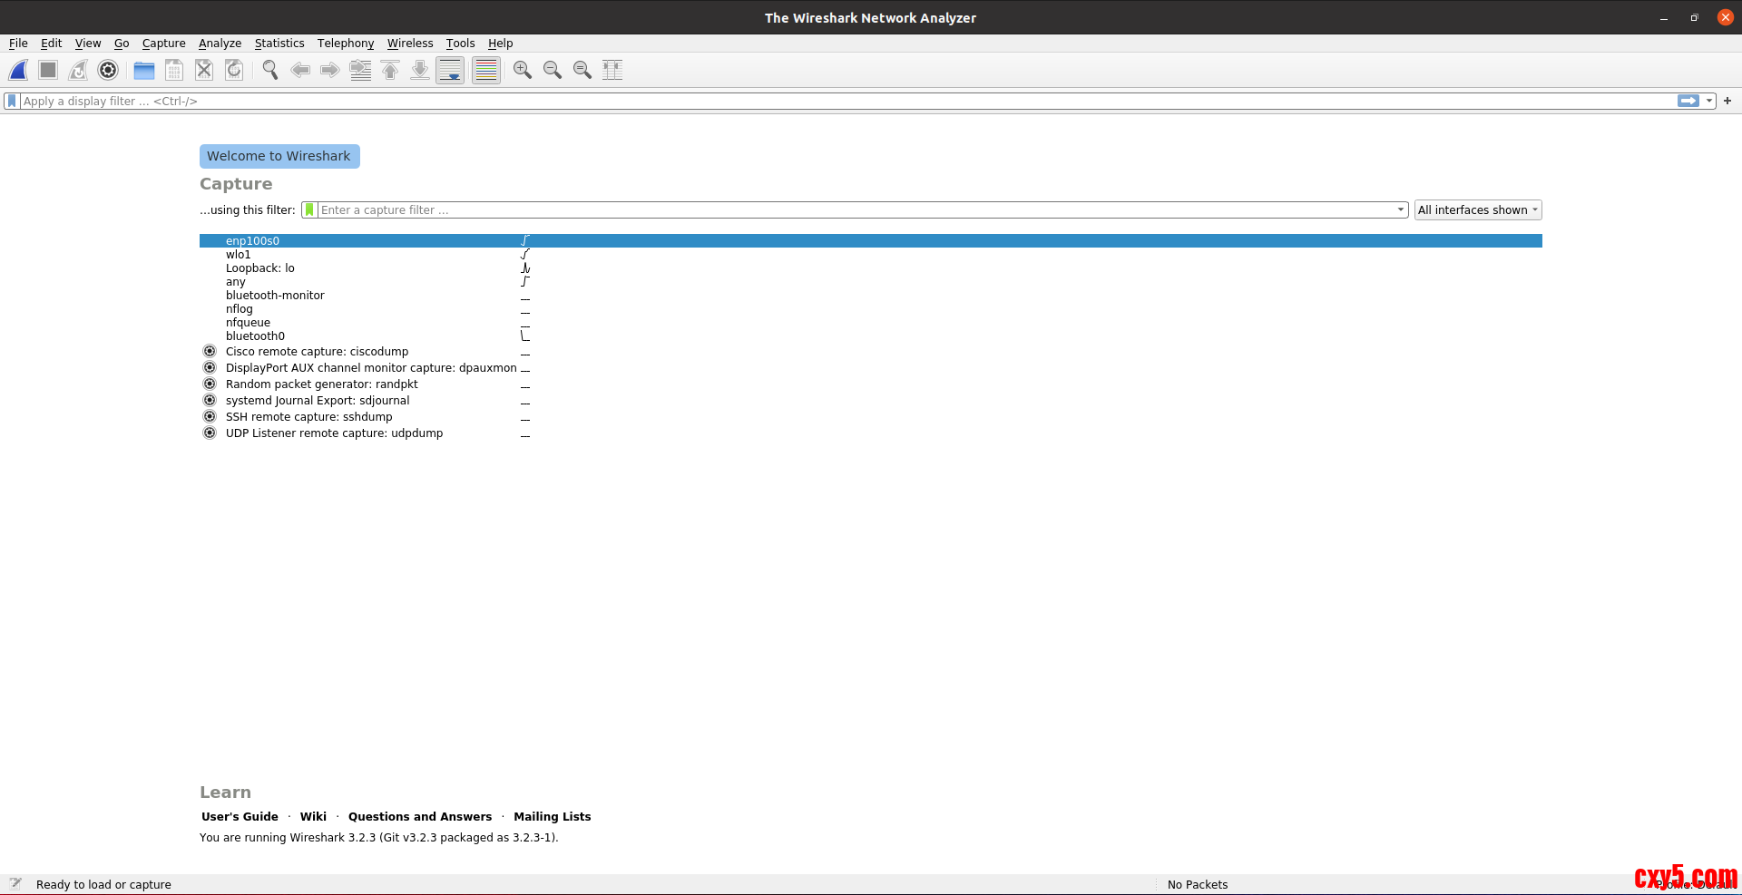The image size is (1742, 895).
Task: Click zoom in magnifier toolbar icon
Action: tap(522, 70)
